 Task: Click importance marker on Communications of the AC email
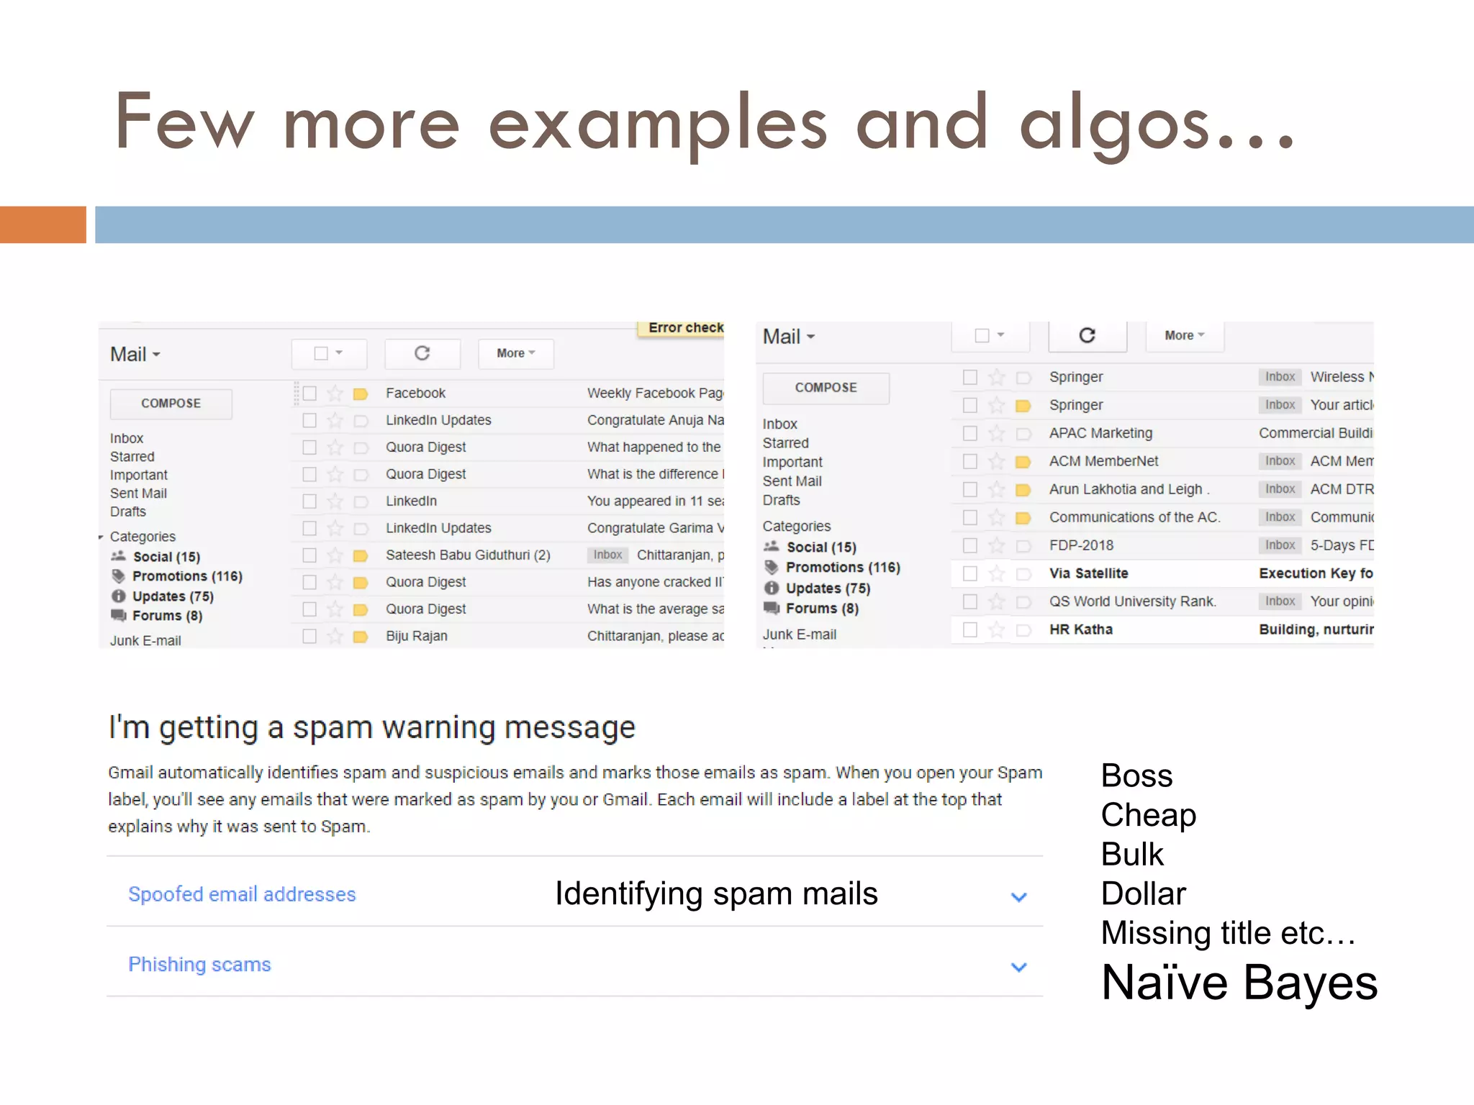[x=1023, y=518]
